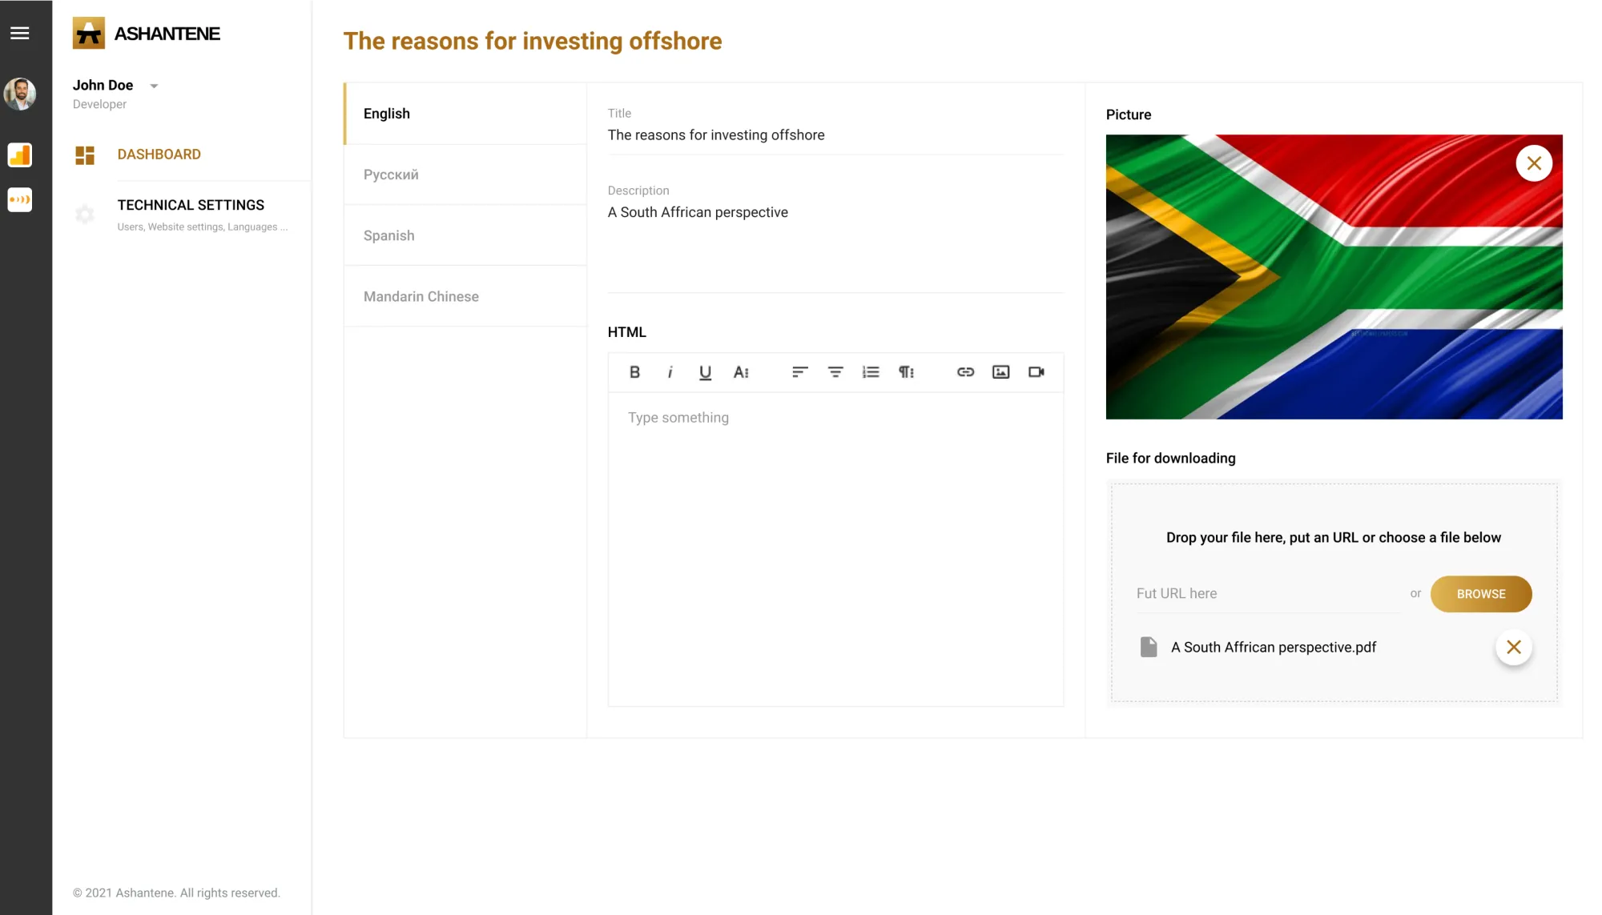
Task: Insert a hyperlink in the editor
Action: point(965,372)
